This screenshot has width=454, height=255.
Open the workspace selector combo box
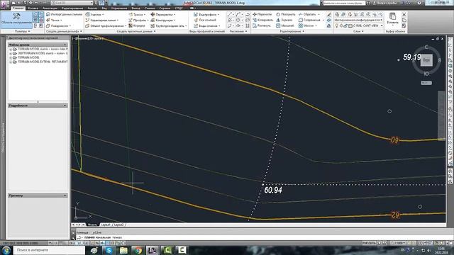pos(72,3)
